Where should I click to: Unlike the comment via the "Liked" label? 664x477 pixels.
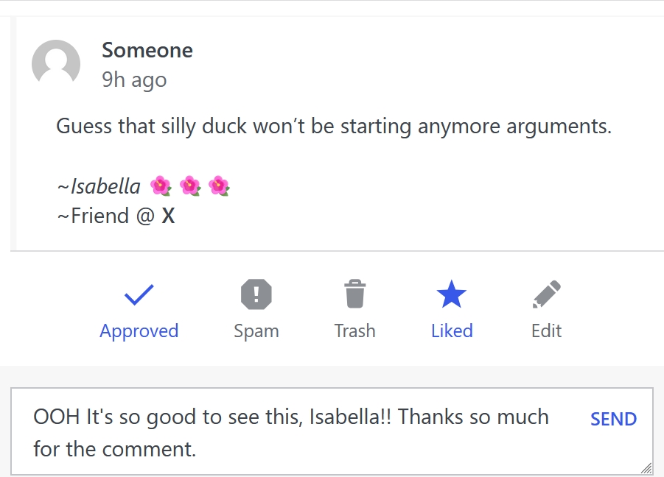452,331
